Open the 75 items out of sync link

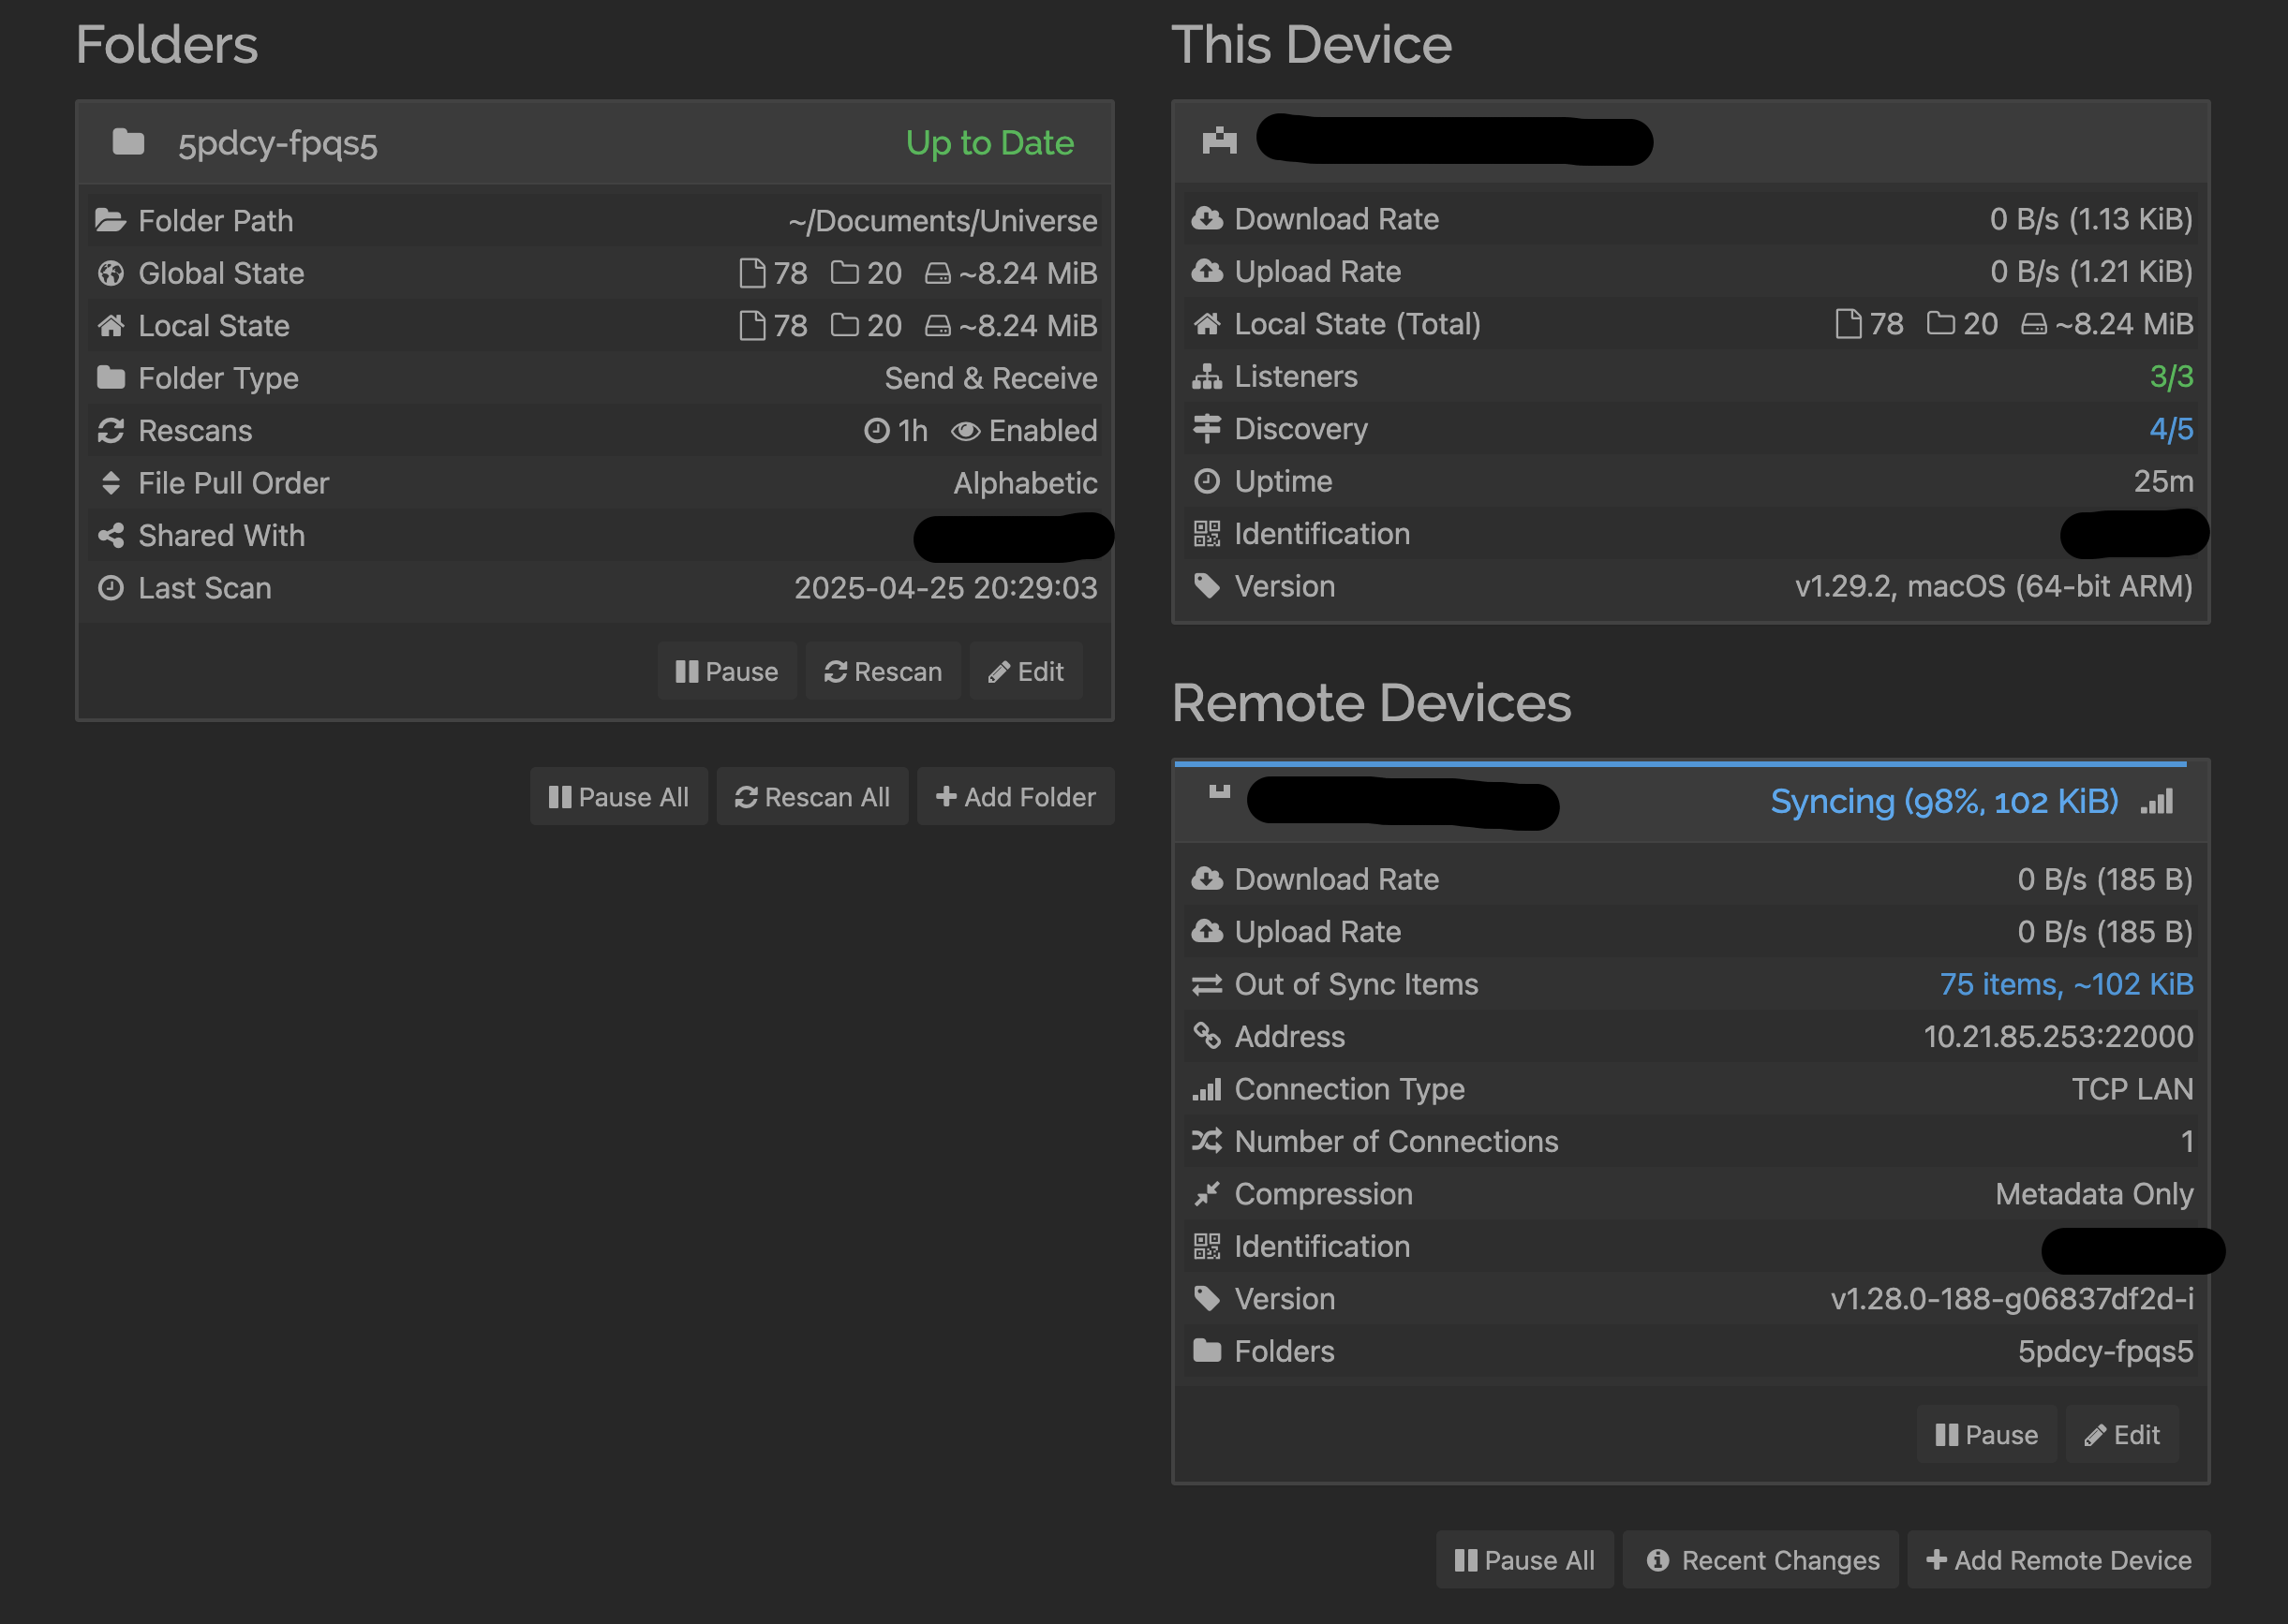click(x=2067, y=984)
